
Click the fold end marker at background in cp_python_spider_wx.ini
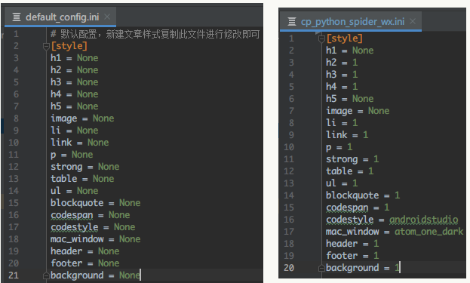coord(321,268)
